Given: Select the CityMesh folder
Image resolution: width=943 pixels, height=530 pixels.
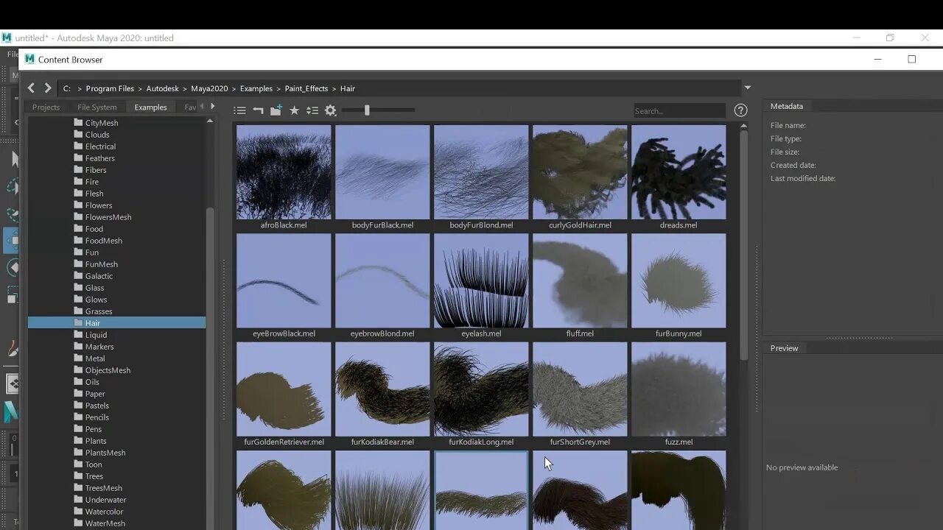Looking at the screenshot, I should 102,123.
